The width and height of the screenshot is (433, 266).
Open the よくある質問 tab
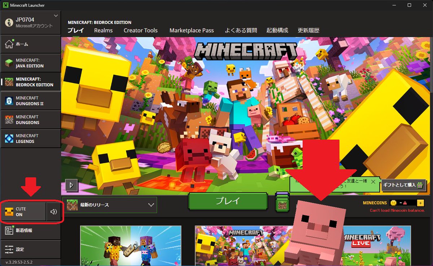(x=241, y=31)
